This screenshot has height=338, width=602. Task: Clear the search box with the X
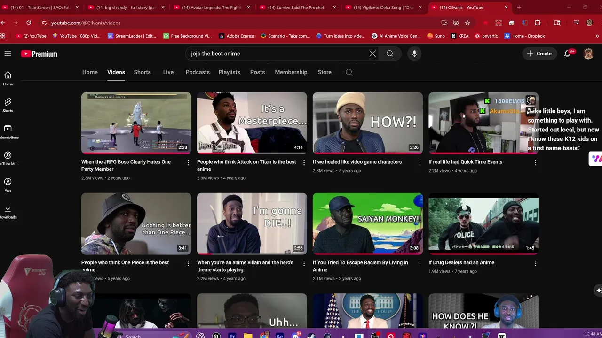(372, 54)
